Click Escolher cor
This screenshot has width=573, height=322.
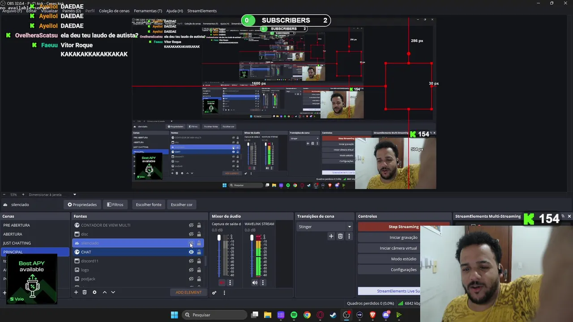tap(182, 205)
